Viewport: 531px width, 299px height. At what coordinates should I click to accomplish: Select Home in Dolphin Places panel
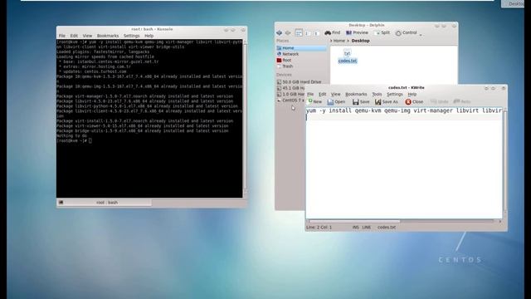point(301,48)
